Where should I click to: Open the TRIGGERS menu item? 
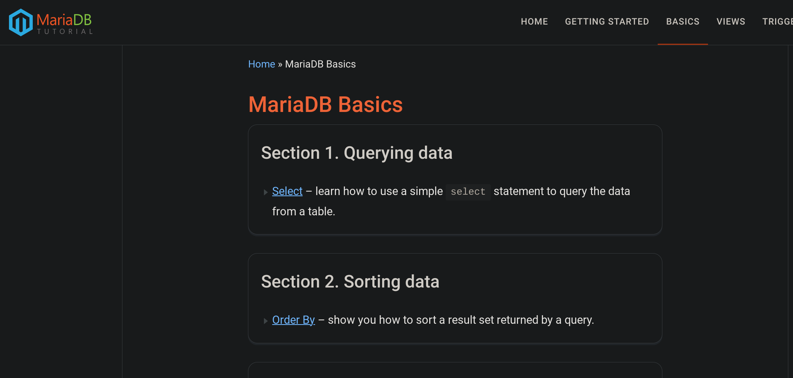tap(778, 21)
